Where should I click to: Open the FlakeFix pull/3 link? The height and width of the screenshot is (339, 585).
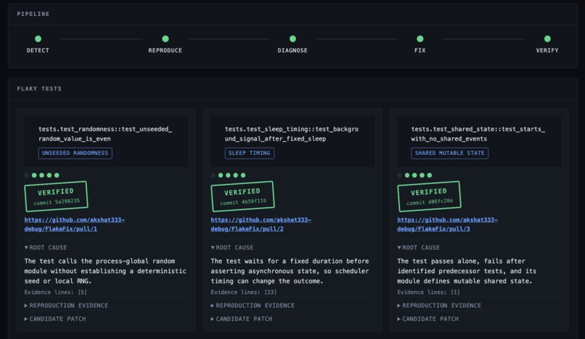pyautogui.click(x=447, y=225)
